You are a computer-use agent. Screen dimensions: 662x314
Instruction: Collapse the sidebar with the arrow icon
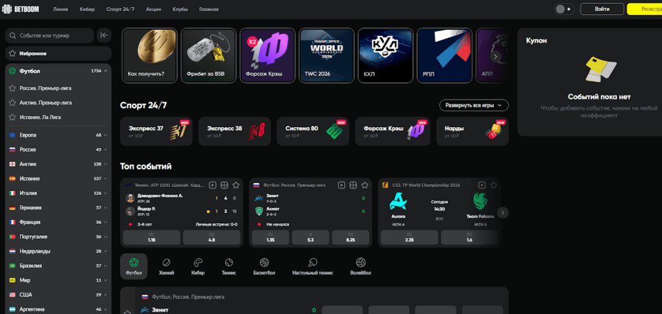point(103,35)
